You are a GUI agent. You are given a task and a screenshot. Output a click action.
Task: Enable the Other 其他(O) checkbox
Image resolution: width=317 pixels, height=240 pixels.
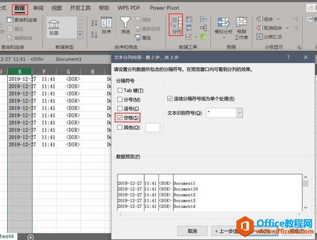point(120,127)
